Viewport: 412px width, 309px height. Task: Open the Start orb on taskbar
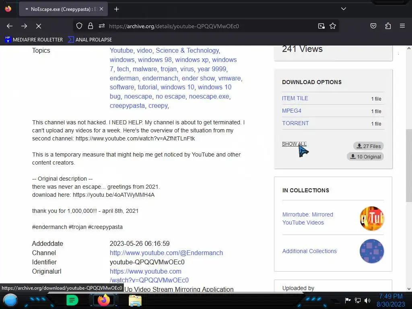(x=10, y=300)
